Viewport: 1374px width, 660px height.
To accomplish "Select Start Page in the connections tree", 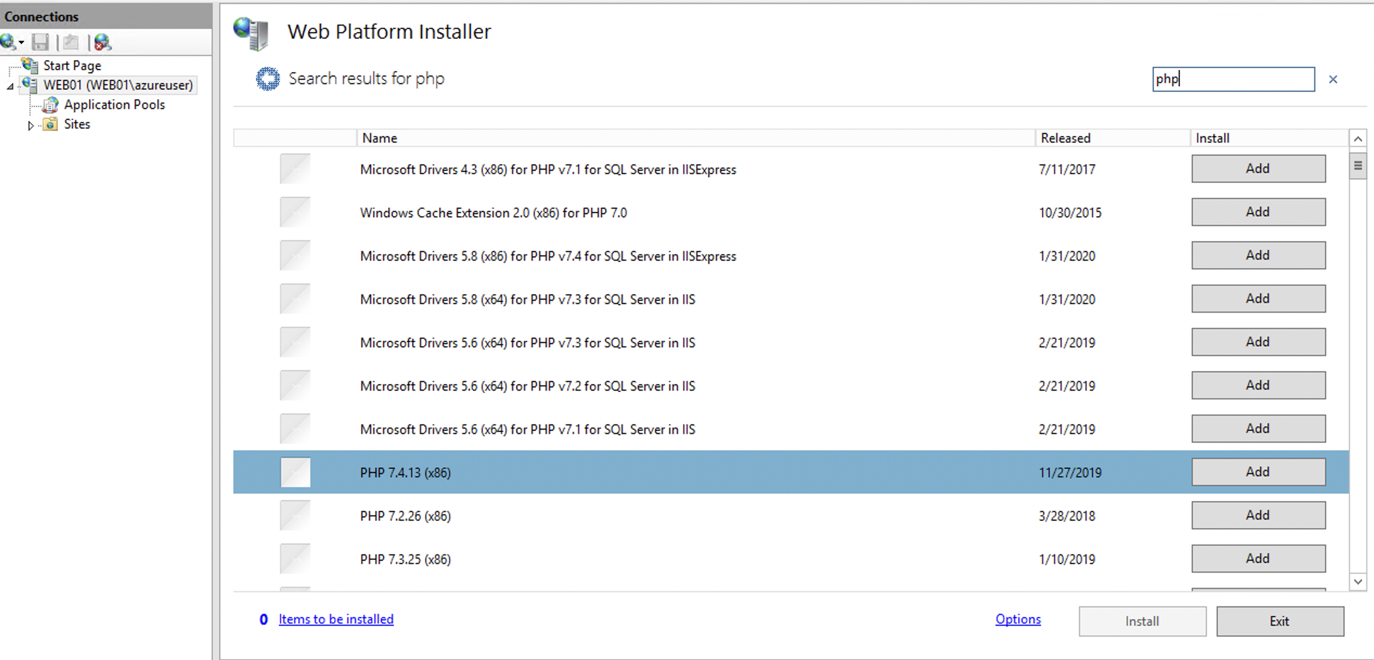I will click(x=72, y=66).
